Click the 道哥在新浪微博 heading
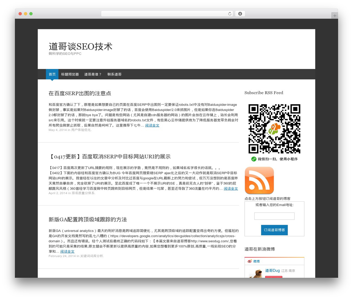353x299 pixels. click(x=260, y=249)
